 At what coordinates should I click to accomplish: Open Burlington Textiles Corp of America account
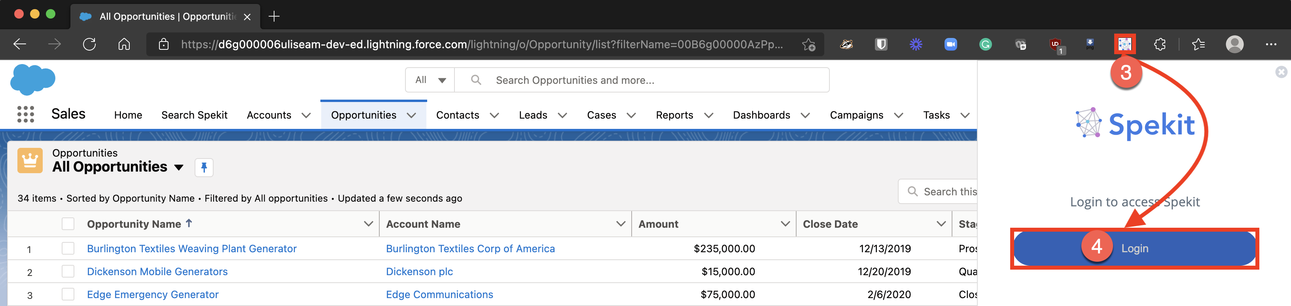470,248
